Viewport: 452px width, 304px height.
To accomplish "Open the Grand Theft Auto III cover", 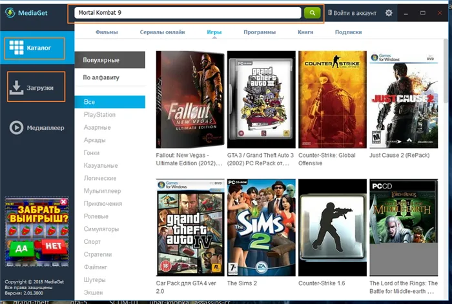I will coord(261,99).
